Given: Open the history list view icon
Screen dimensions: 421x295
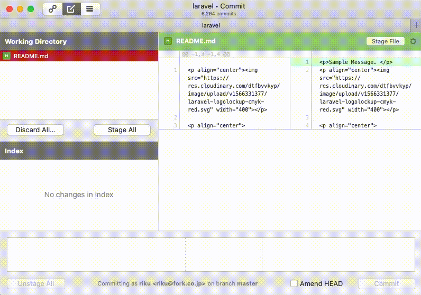Looking at the screenshot, I should click(90, 9).
